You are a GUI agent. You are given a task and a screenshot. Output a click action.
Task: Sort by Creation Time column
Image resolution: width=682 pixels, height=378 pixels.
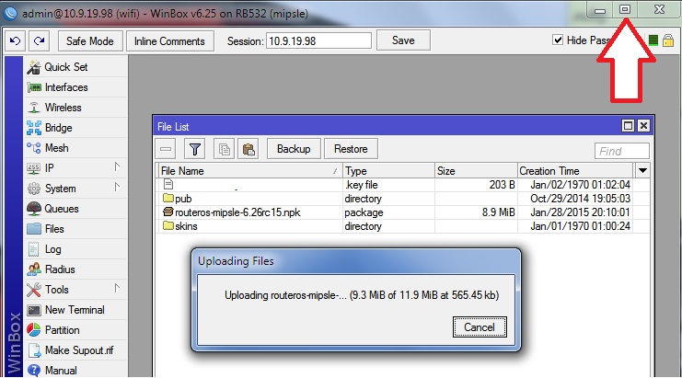pos(575,171)
